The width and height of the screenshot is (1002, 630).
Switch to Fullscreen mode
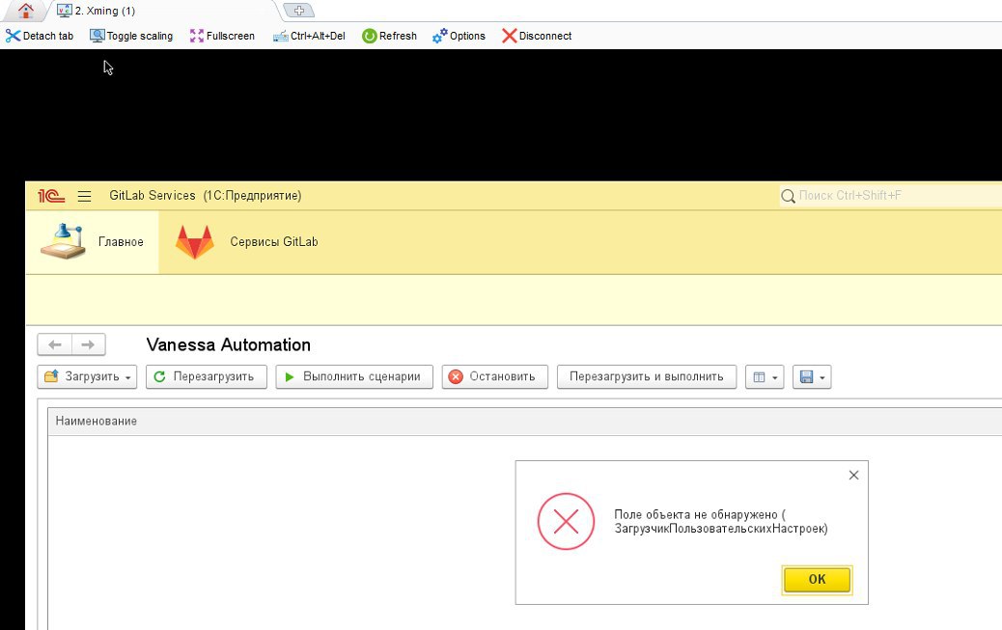(x=222, y=36)
